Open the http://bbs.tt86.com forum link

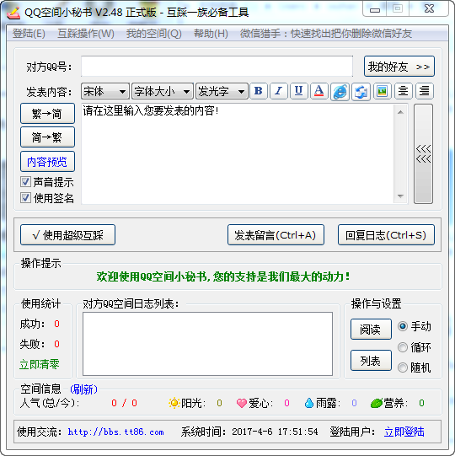coord(115,432)
